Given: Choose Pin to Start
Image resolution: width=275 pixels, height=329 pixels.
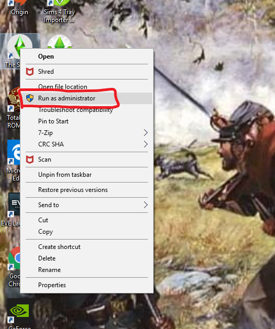Looking at the screenshot, I should (x=87, y=121).
